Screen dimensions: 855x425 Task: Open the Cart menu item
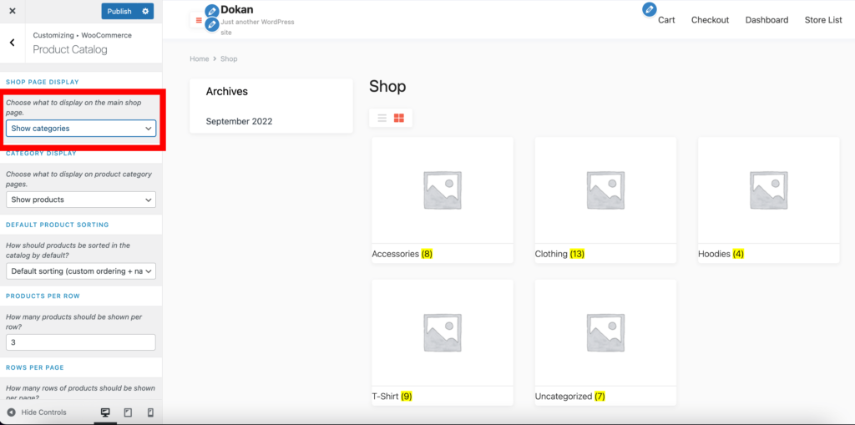click(x=666, y=20)
